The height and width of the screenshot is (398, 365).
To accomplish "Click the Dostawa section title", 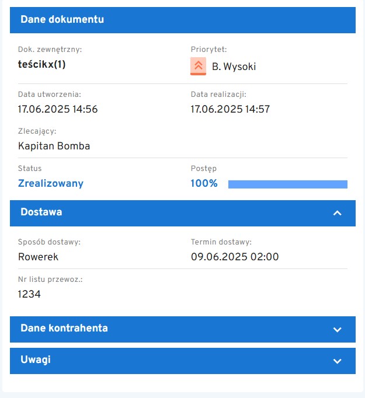I will (41, 212).
